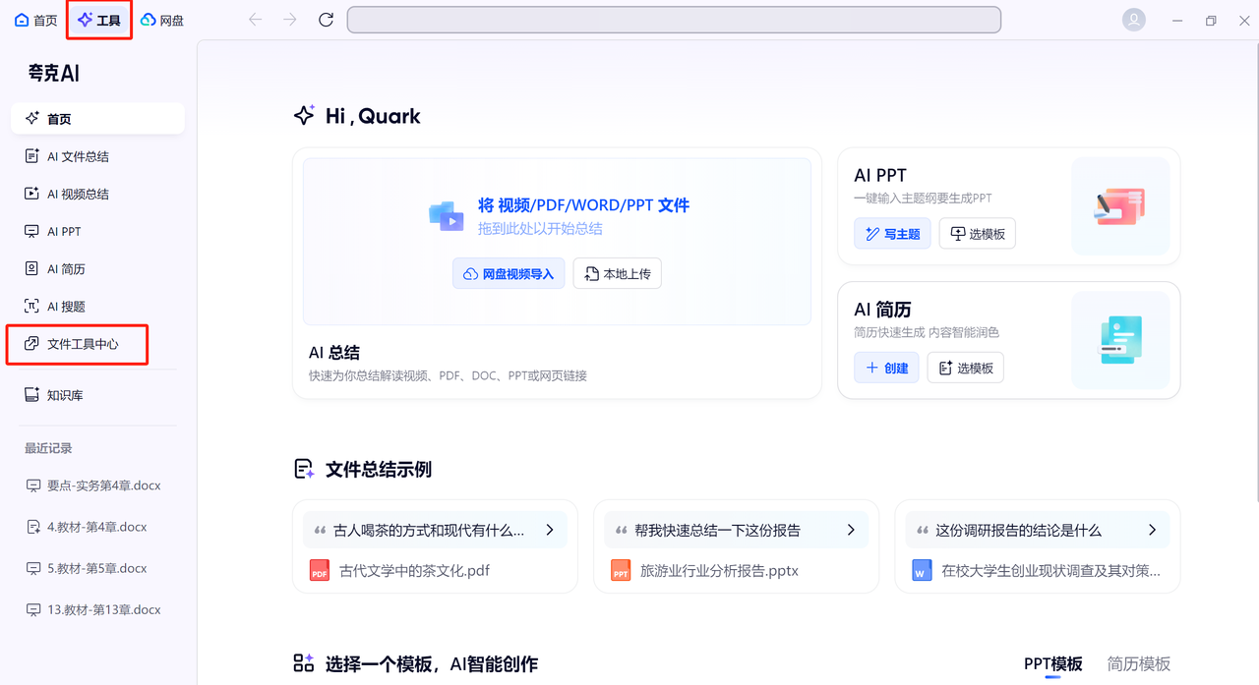Click the PDF icon of 茶文化 file

point(319,570)
